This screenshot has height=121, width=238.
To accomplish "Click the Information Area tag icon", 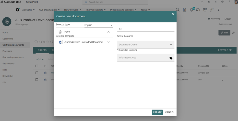I will click(x=171, y=58).
